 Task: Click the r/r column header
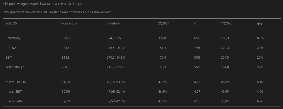coord(196,23)
